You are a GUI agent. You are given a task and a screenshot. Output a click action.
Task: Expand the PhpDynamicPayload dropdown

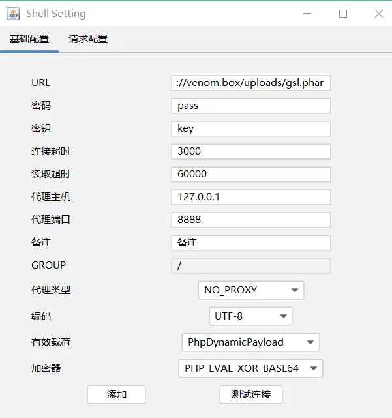250,342
